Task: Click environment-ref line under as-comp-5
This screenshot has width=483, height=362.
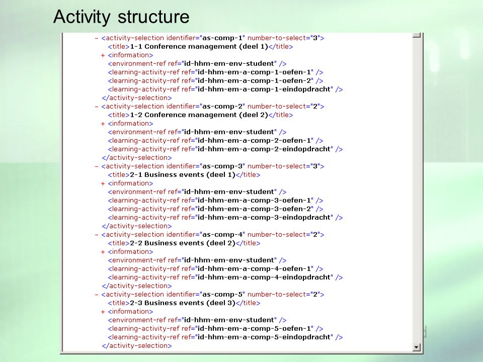Action: coord(197,320)
